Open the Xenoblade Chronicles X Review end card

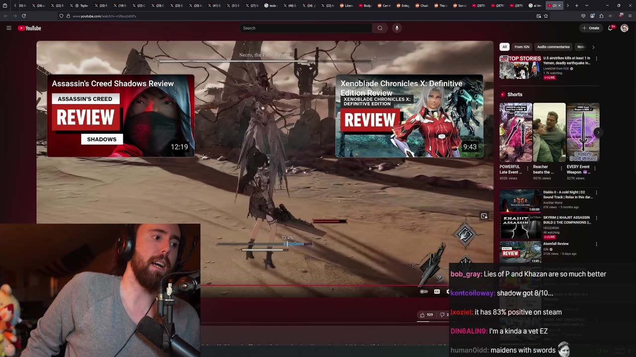click(x=409, y=116)
